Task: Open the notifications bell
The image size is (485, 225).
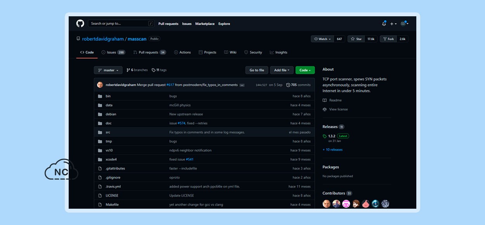Action: (x=384, y=24)
